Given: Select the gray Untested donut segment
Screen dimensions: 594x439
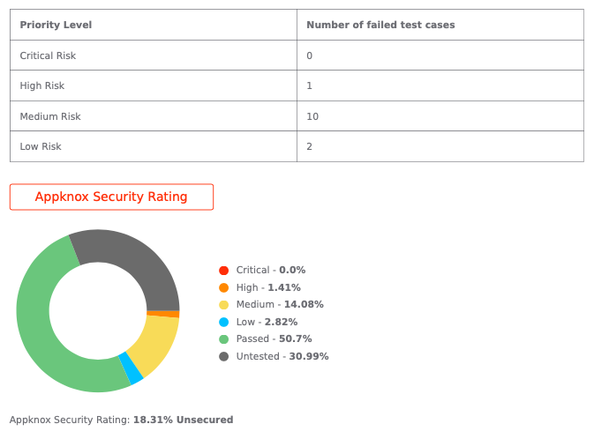Looking at the screenshot, I should pyautogui.click(x=132, y=256).
